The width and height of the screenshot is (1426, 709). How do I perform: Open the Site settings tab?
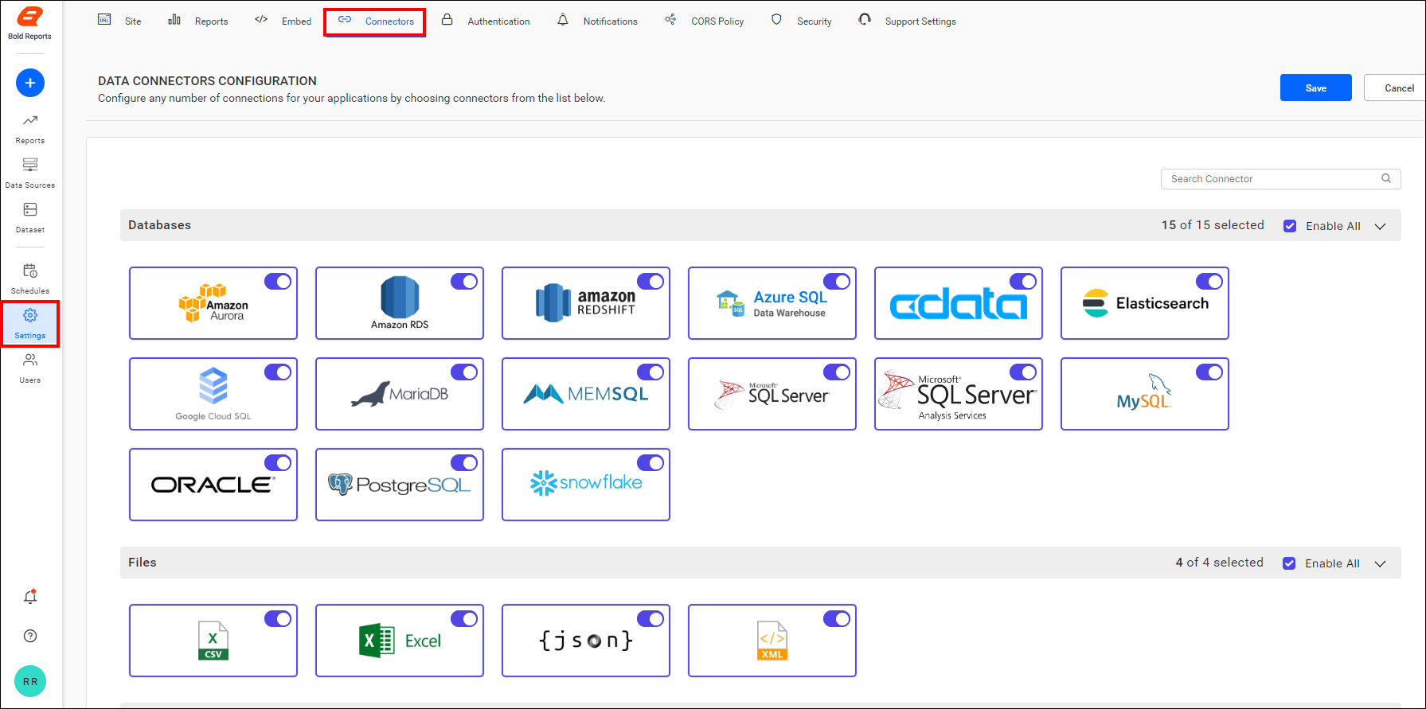[119, 21]
